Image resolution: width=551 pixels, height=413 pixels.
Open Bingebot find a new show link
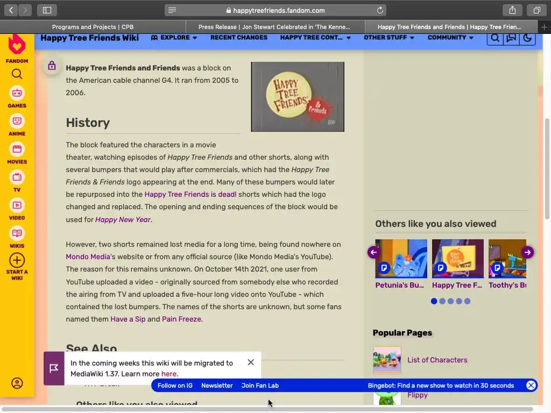441,385
